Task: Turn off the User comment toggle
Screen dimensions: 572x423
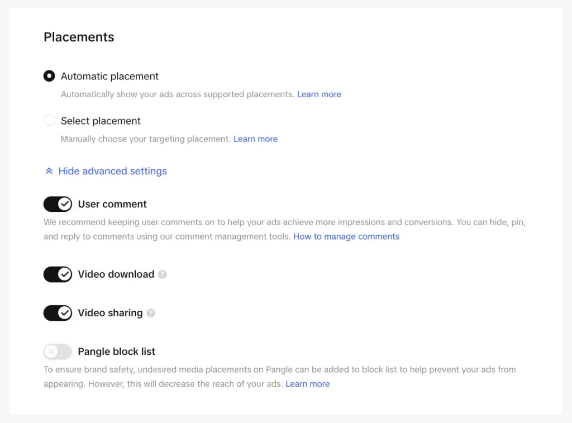Action: tap(58, 204)
